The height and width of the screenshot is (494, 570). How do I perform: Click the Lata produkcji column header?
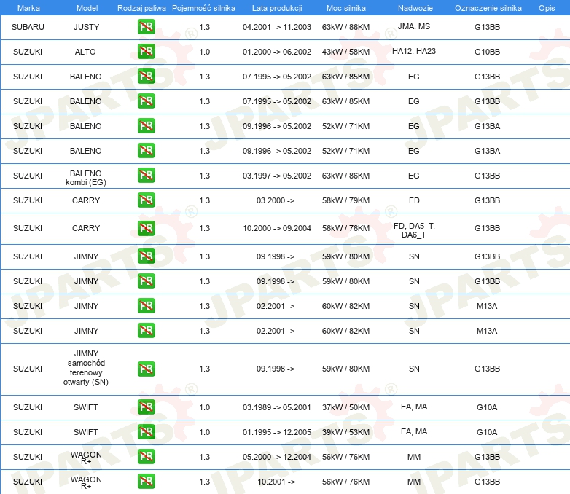click(277, 8)
